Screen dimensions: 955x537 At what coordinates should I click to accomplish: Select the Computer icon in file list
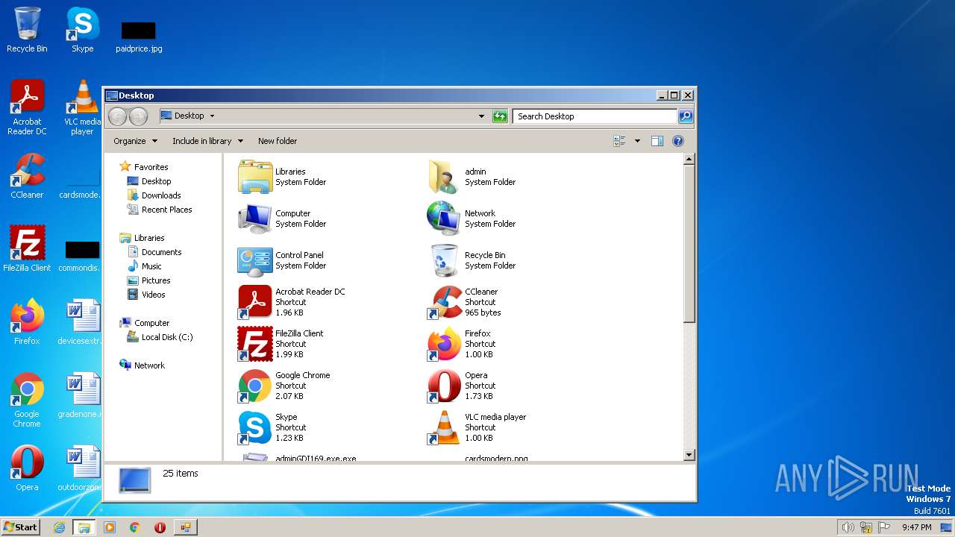[x=255, y=219]
